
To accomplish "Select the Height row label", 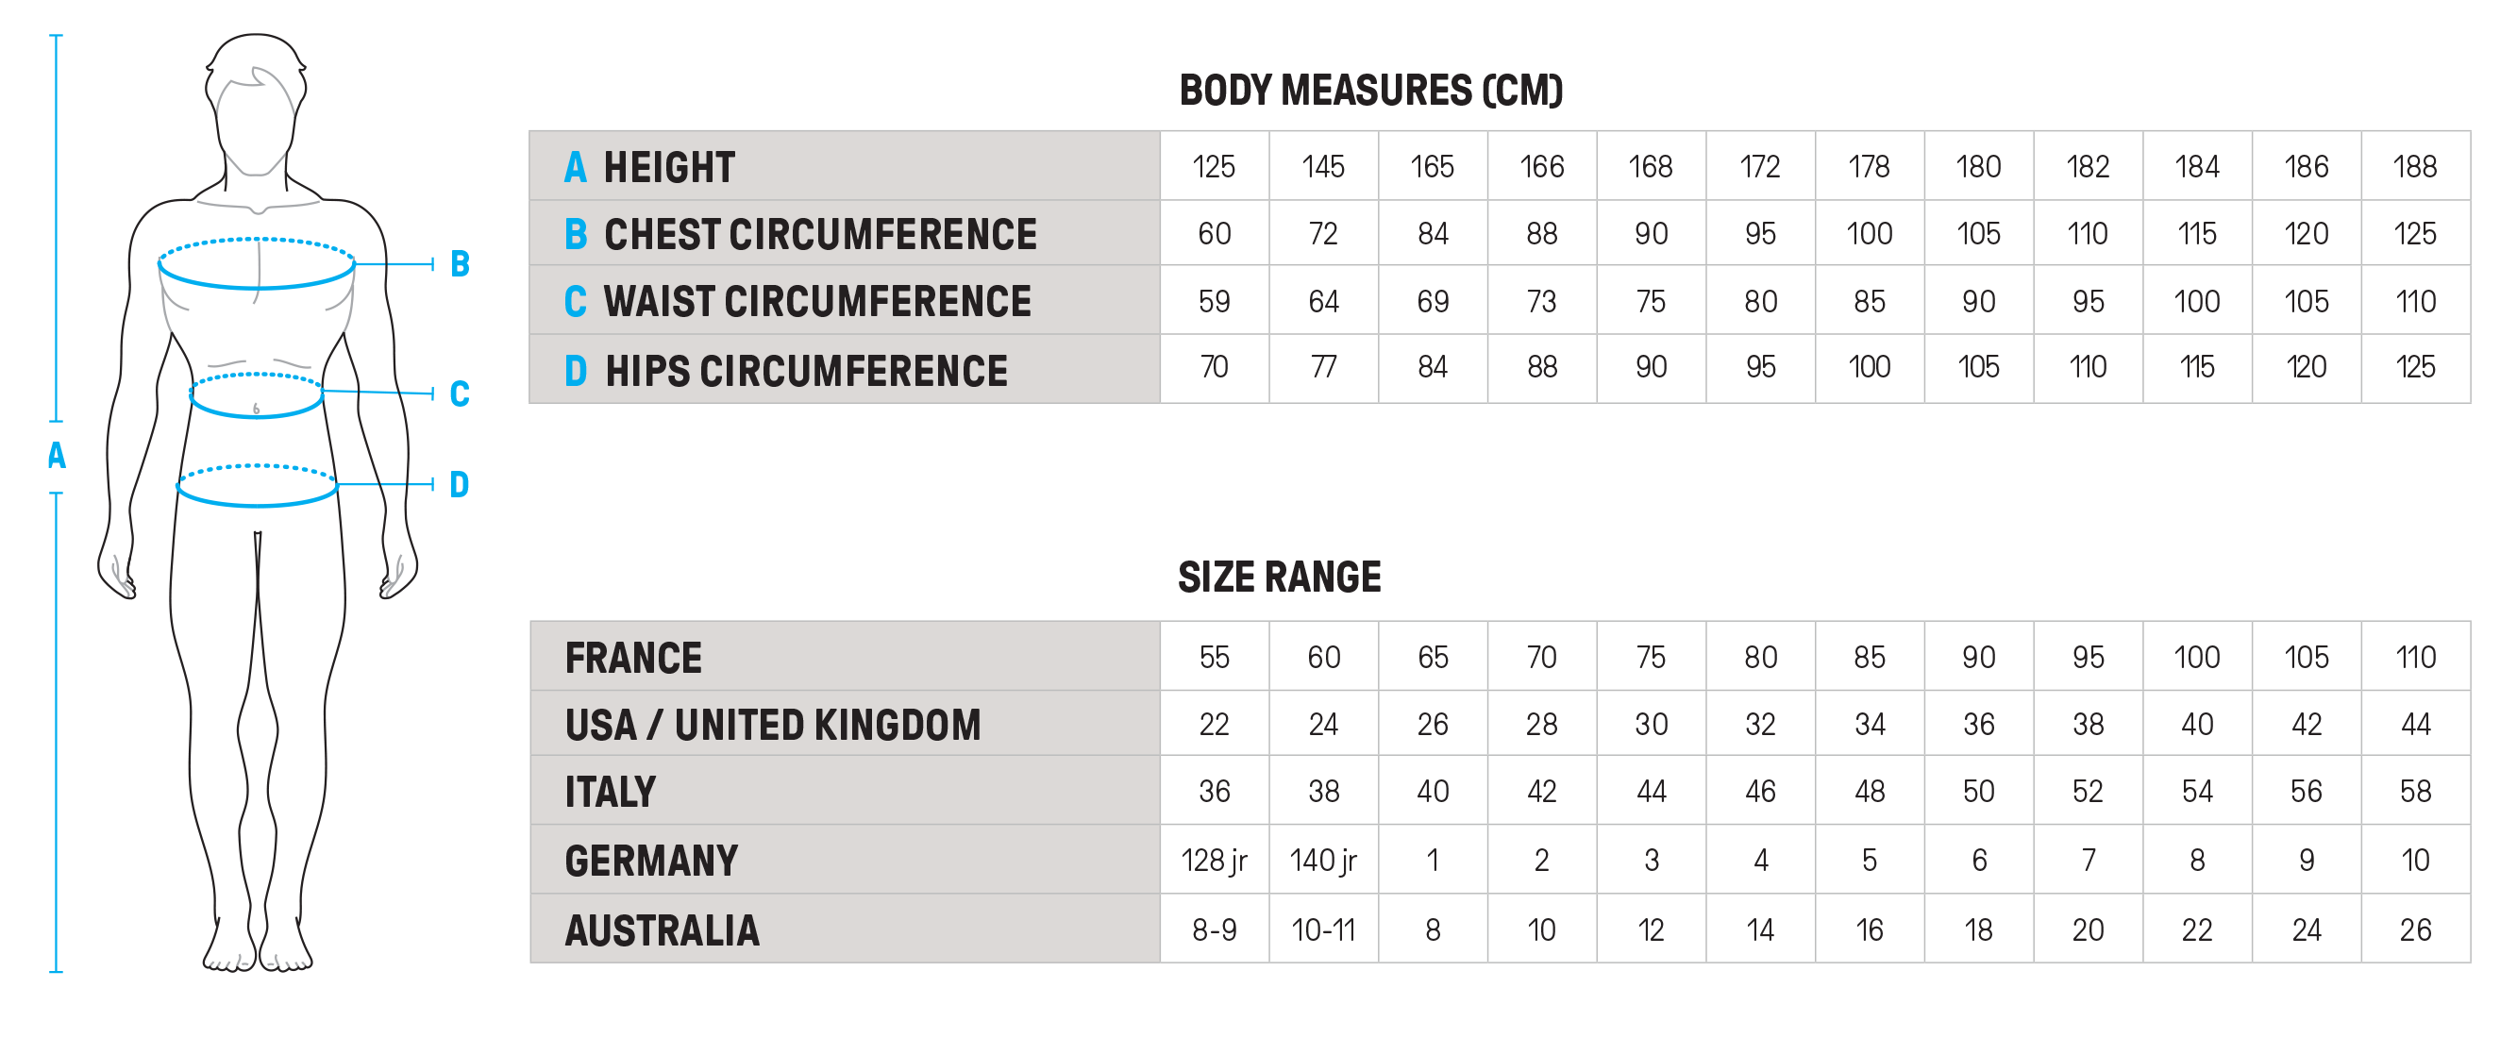I will pyautogui.click(x=668, y=167).
